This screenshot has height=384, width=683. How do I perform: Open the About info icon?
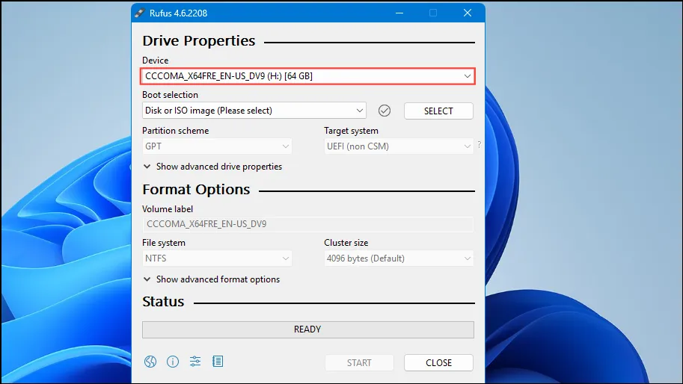173,362
